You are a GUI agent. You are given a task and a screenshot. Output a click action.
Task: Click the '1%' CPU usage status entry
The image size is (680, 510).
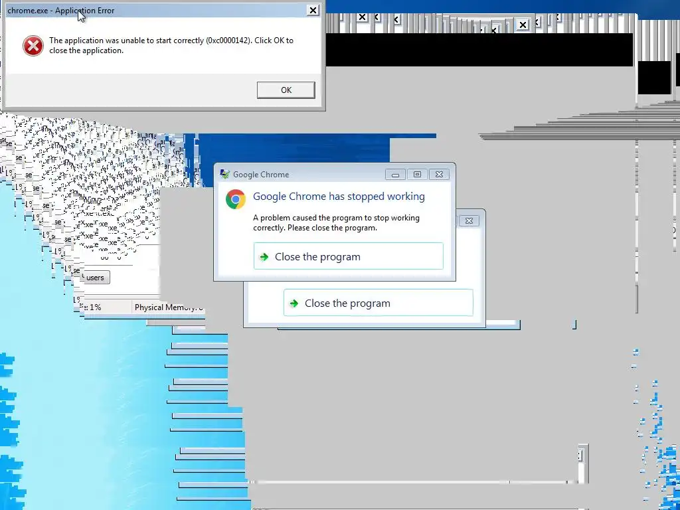pyautogui.click(x=93, y=307)
